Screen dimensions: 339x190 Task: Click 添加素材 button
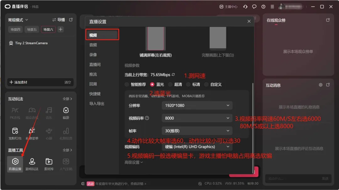[19, 82]
